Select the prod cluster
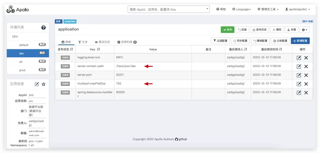The height and width of the screenshot is (153, 320). point(28,70)
